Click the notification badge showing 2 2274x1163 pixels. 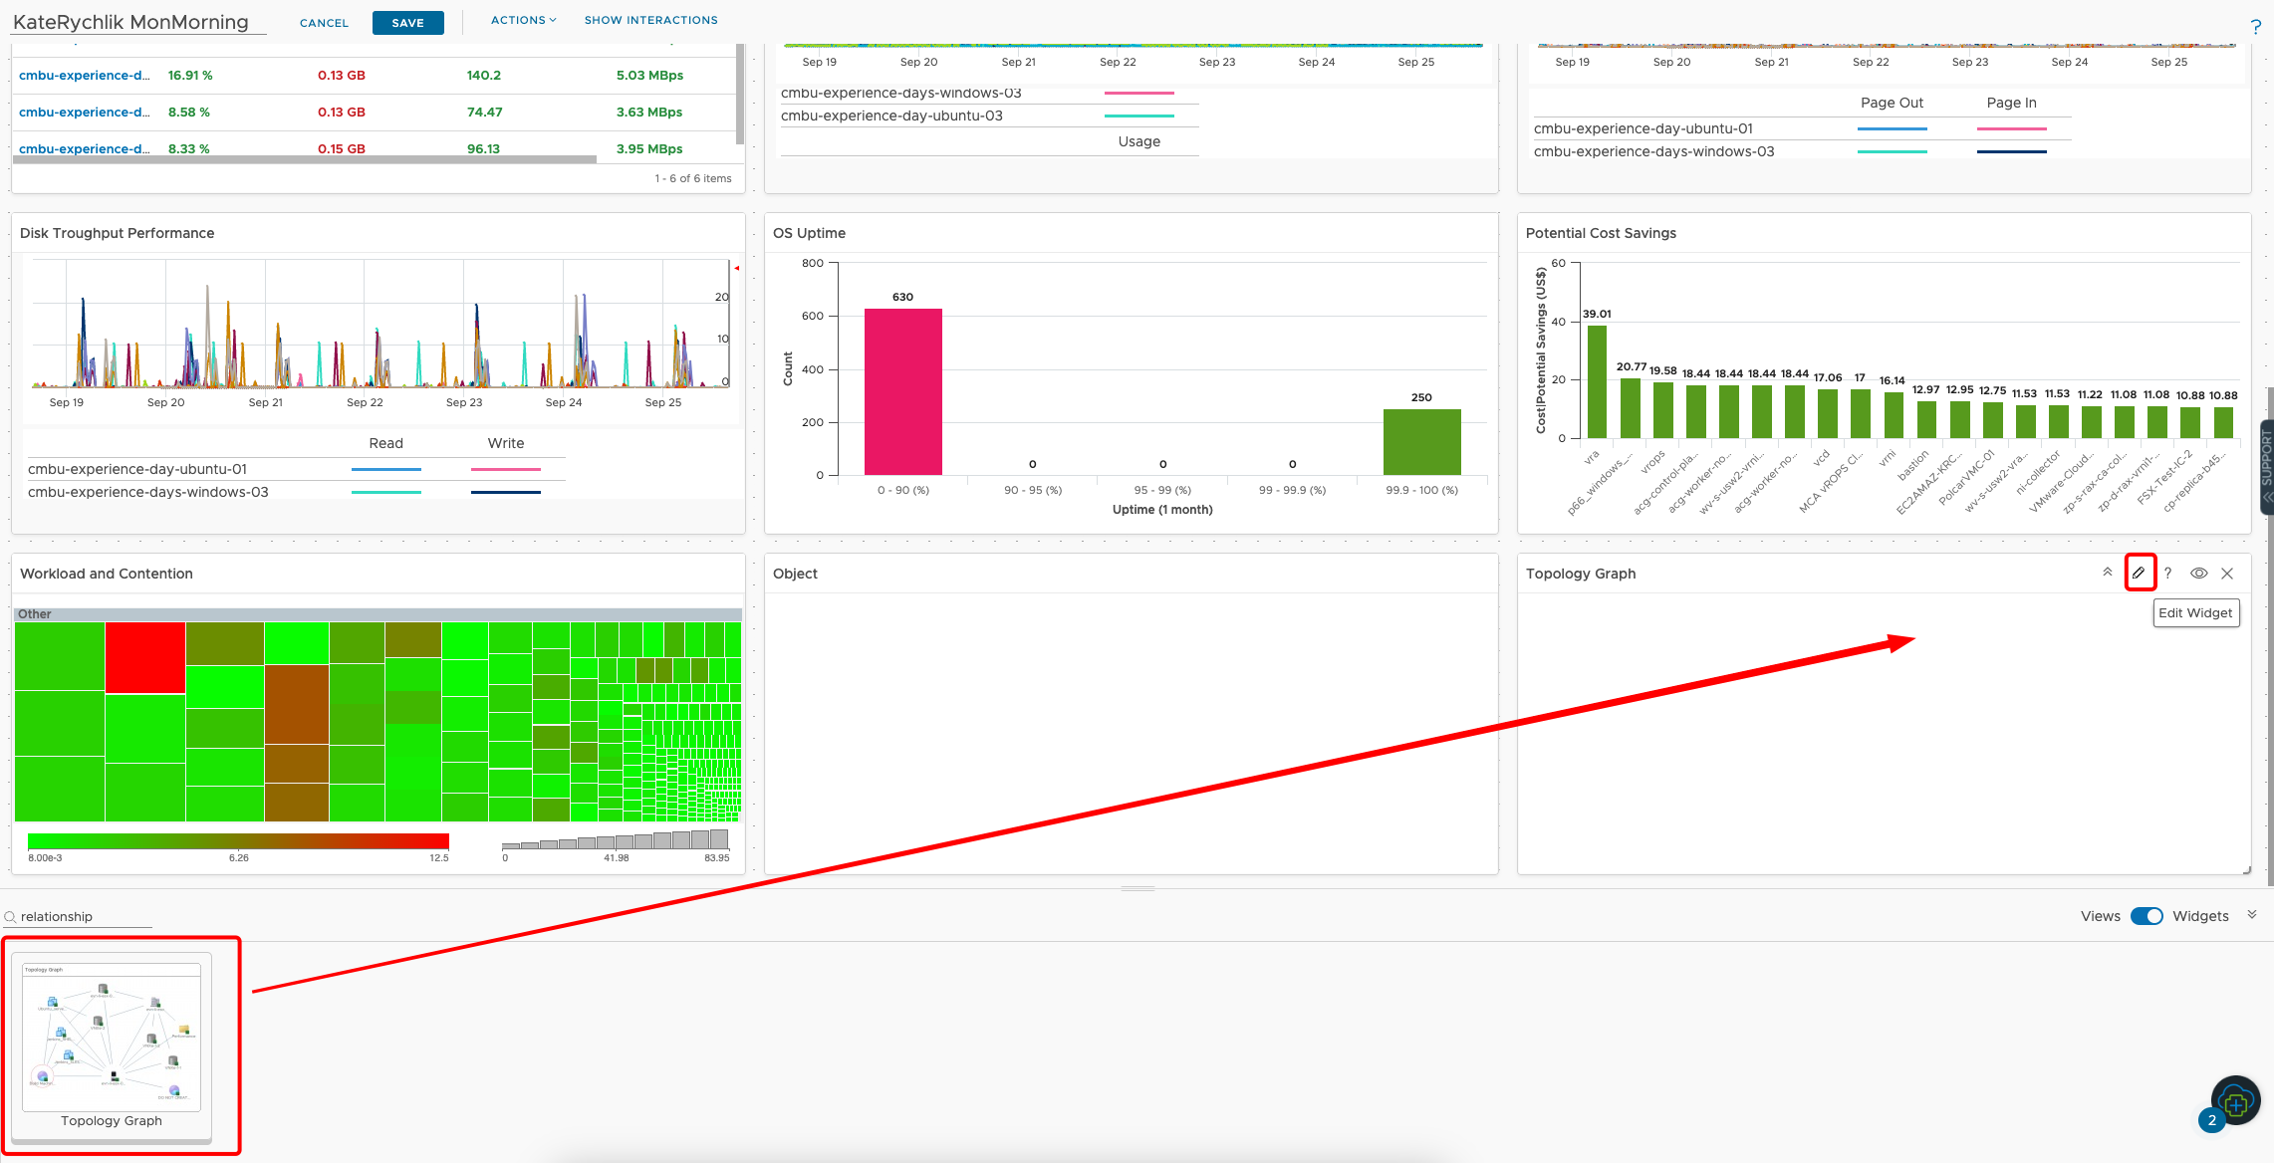point(2211,1120)
